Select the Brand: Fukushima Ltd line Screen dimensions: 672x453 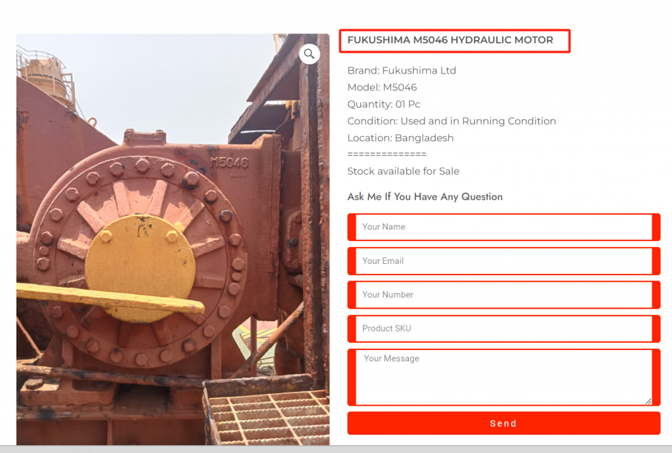[x=402, y=71]
